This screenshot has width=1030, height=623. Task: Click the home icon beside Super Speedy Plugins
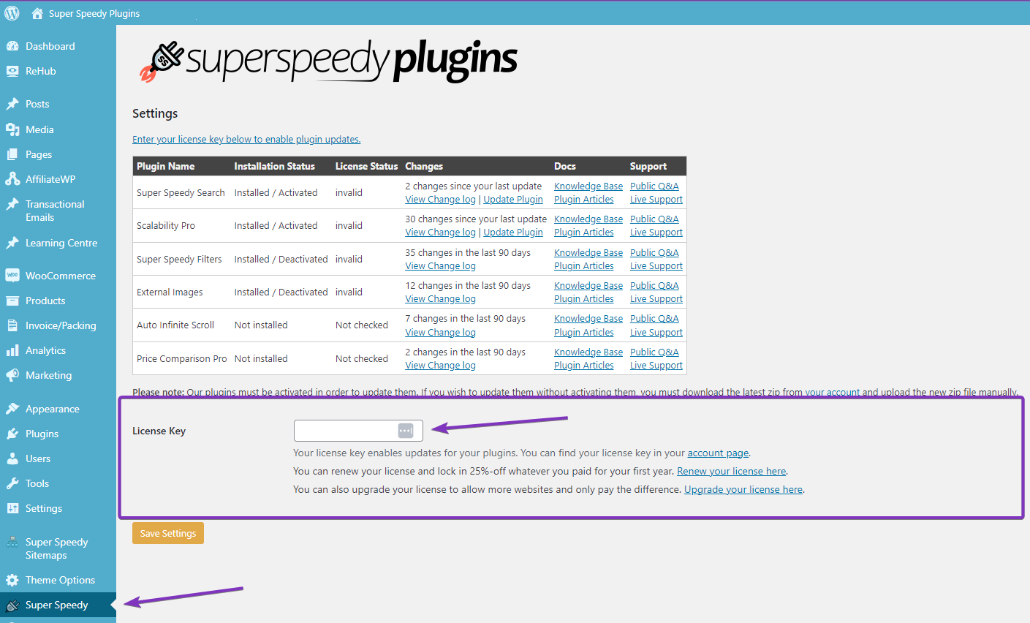pos(37,13)
